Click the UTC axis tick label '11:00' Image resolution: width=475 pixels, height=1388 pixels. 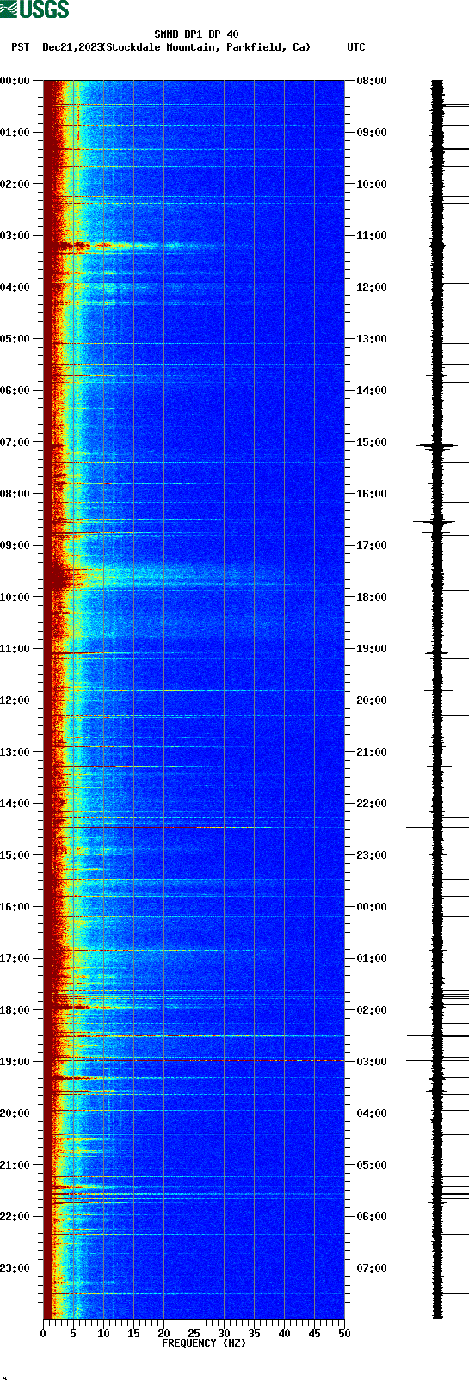[372, 236]
